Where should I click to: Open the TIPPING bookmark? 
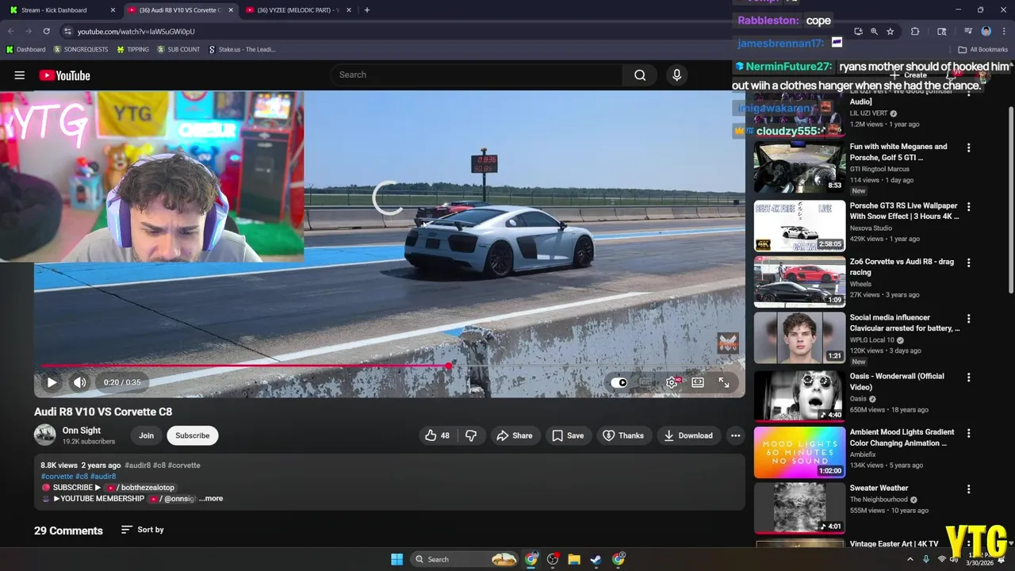point(132,49)
